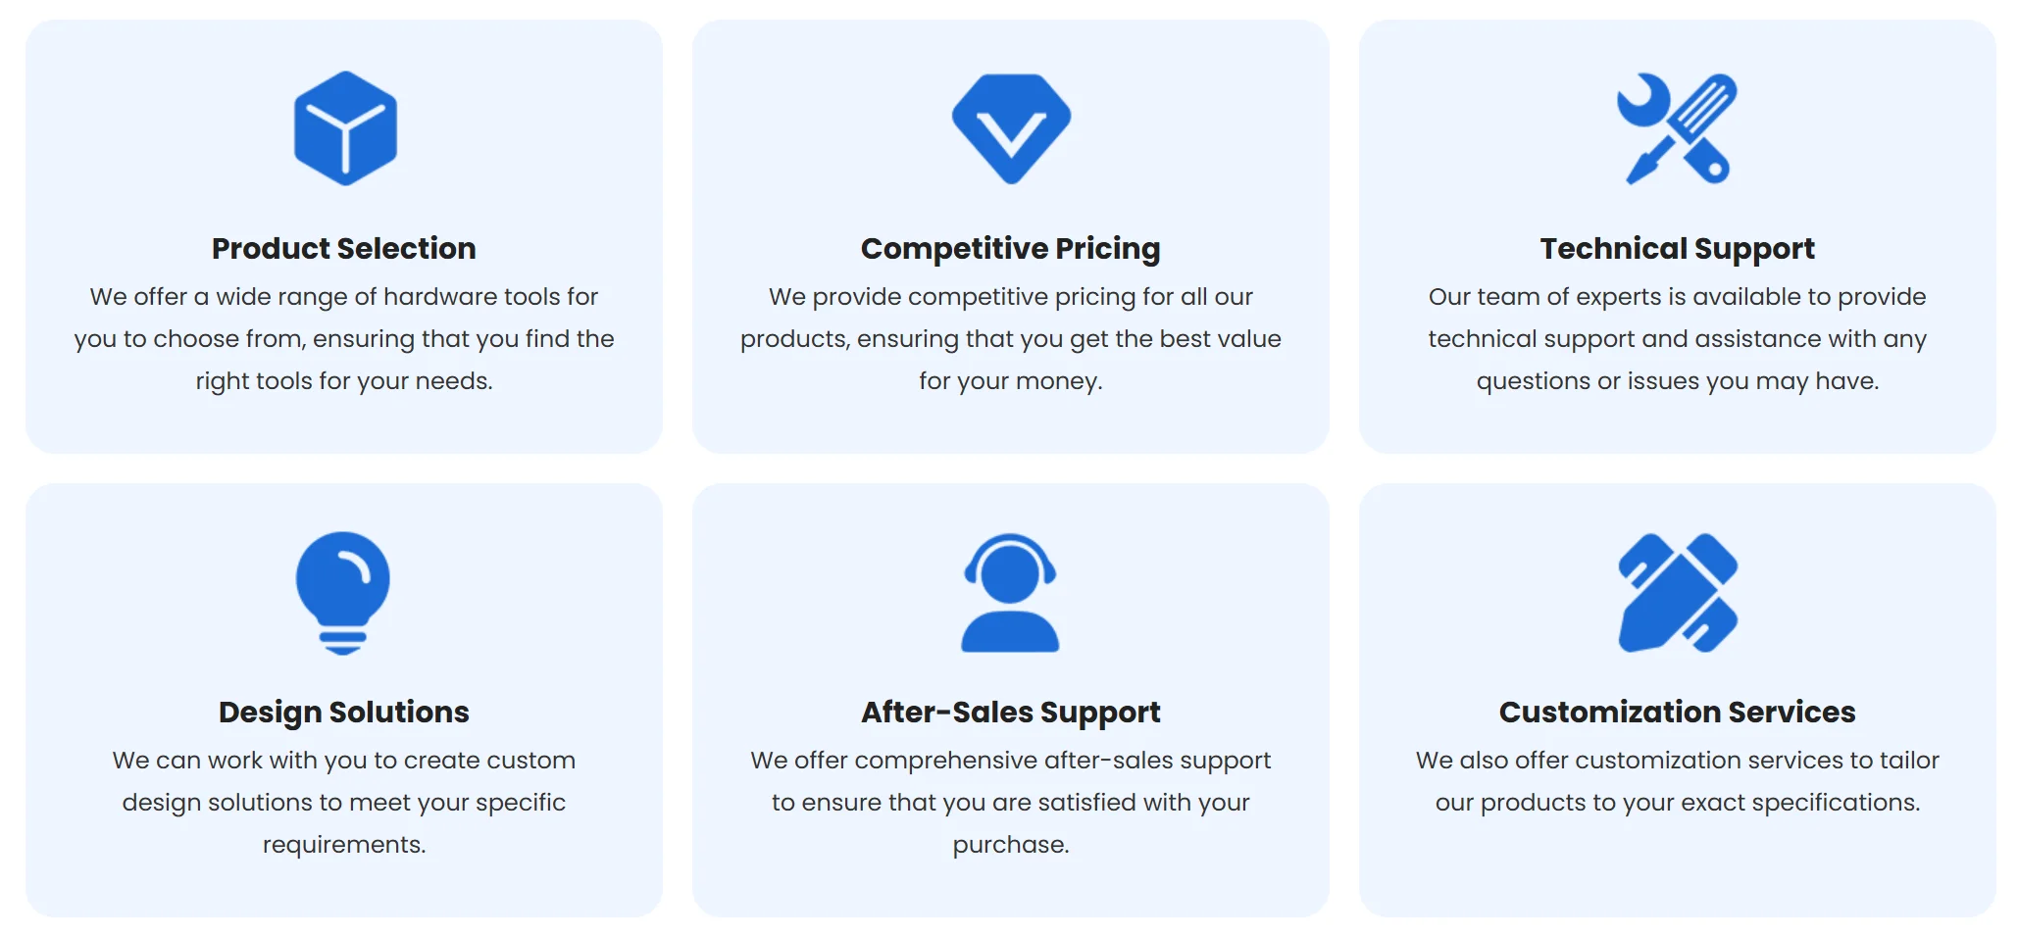This screenshot has width=2018, height=936.
Task: Click the custom design solutions description
Action: 344,803
